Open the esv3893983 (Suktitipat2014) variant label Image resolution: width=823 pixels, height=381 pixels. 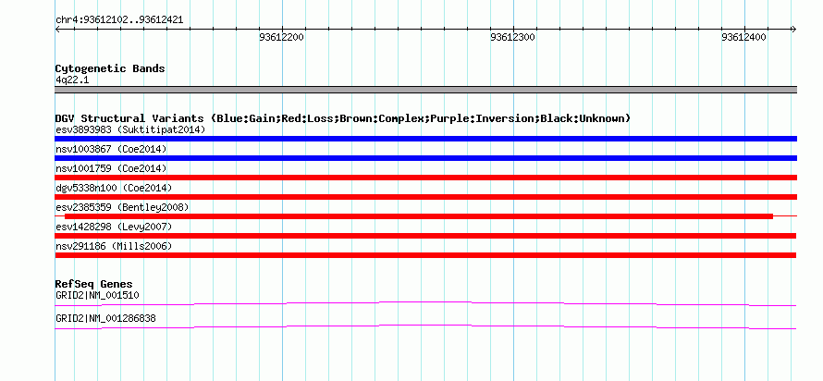pyautogui.click(x=130, y=129)
